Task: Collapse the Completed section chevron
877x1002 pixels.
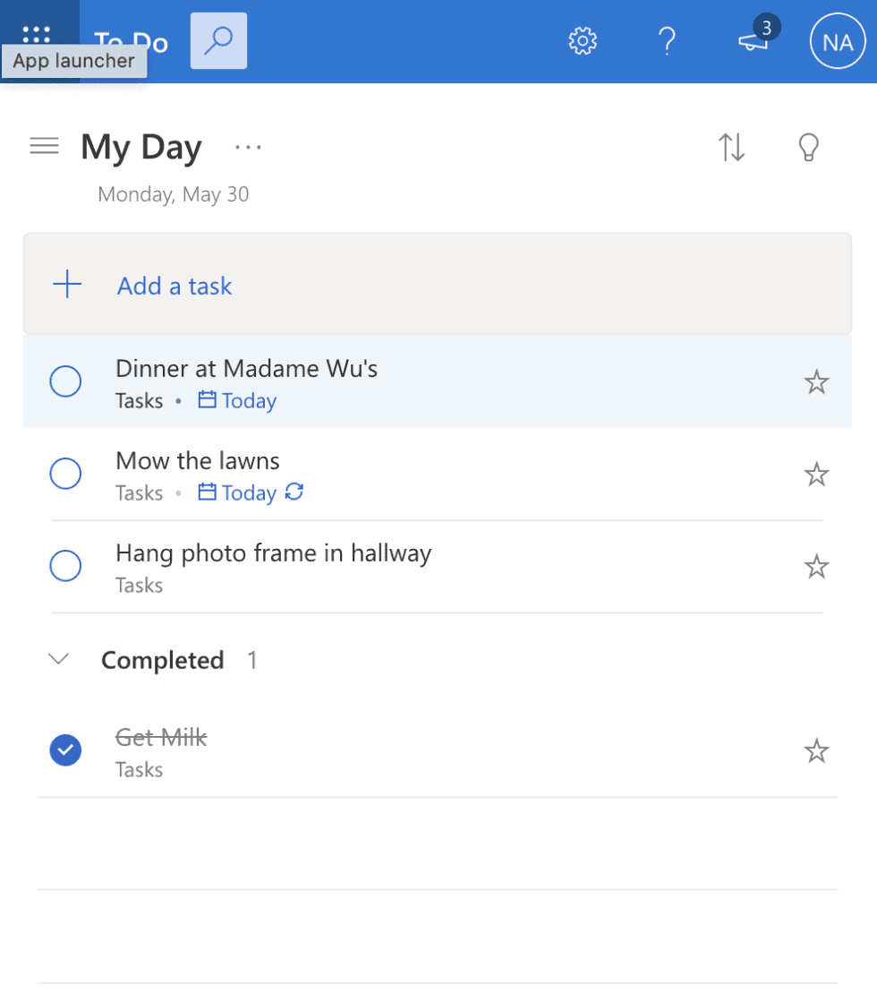Action: point(59,659)
